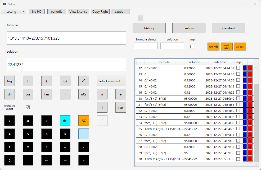The image size is (261, 170).
Task: Click blue recall button in row 25
Action: 245,129
